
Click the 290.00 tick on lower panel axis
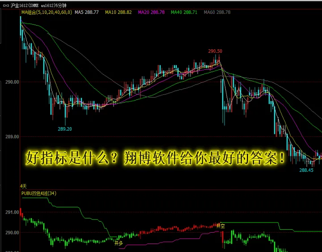pyautogui.click(x=12, y=233)
